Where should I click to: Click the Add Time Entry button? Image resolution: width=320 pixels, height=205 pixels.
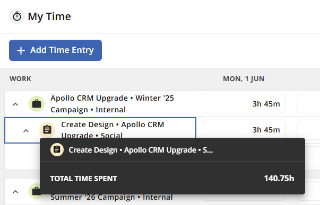click(x=55, y=50)
